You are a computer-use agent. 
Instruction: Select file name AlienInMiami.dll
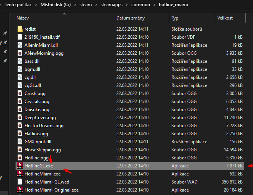point(41,45)
